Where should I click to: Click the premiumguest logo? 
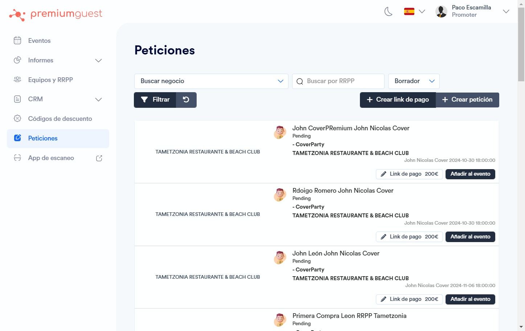(56, 14)
